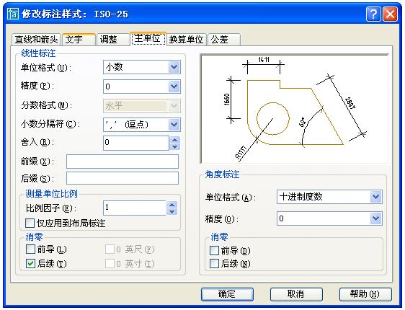Image resolution: width=405 pixels, height=310 pixels.
Task: Toggle linear 前导(L) zero suppression checkbox
Action: pyautogui.click(x=30, y=249)
